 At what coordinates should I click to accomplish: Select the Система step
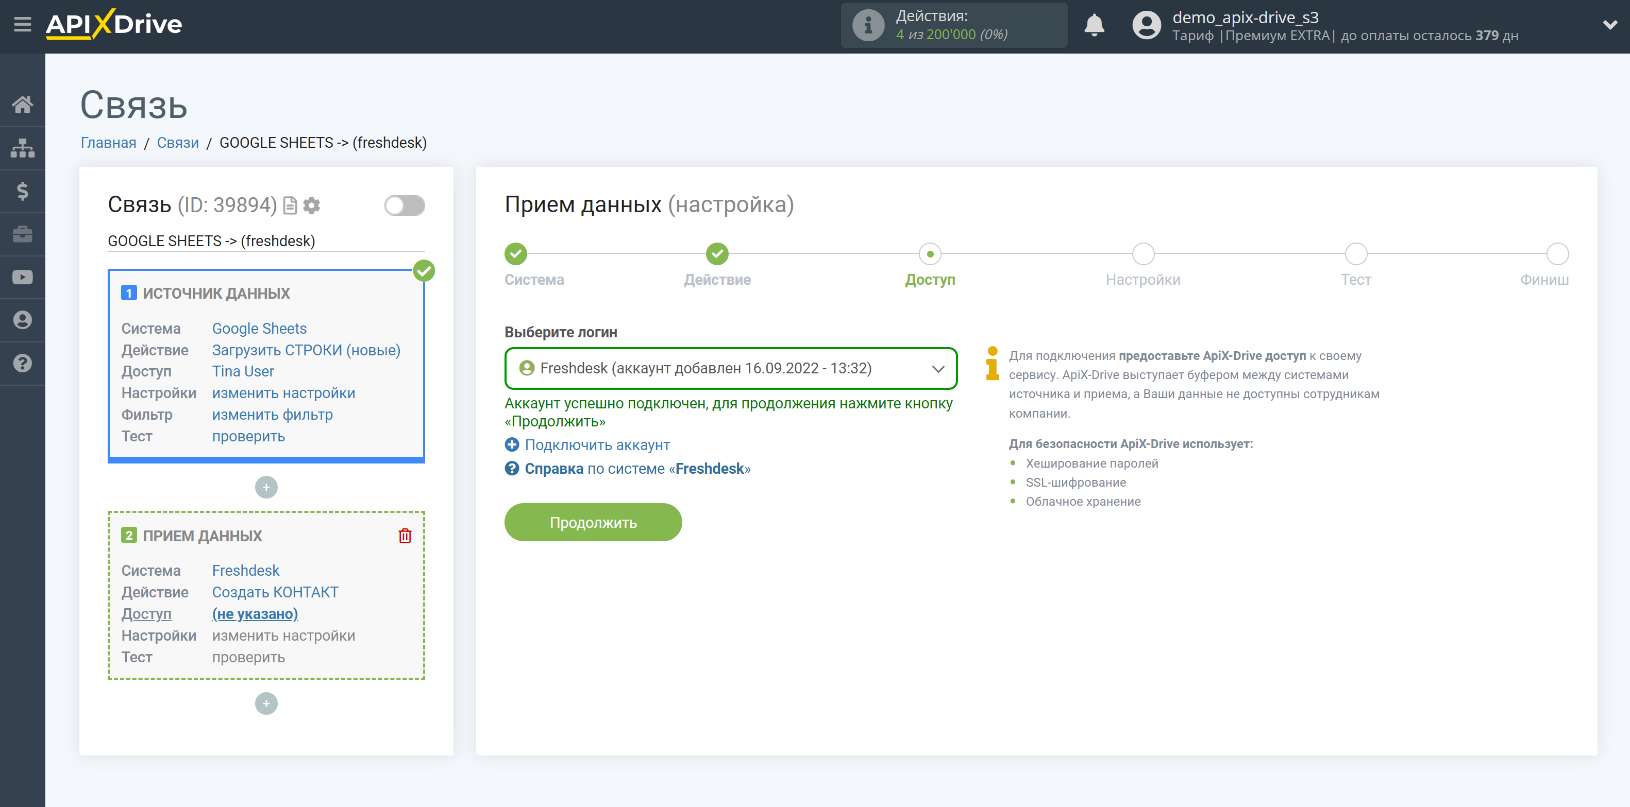(516, 254)
